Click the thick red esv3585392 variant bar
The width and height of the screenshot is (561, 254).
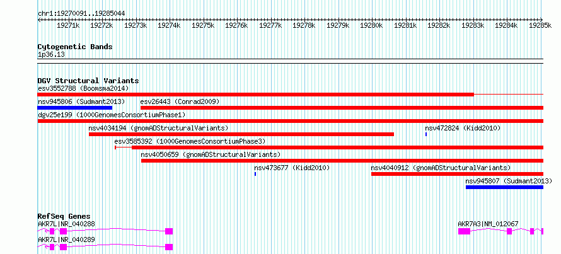(338, 147)
